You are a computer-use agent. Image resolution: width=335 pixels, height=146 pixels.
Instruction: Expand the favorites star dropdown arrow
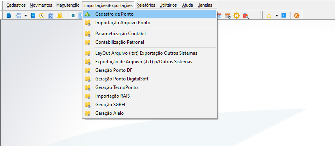coord(276,16)
